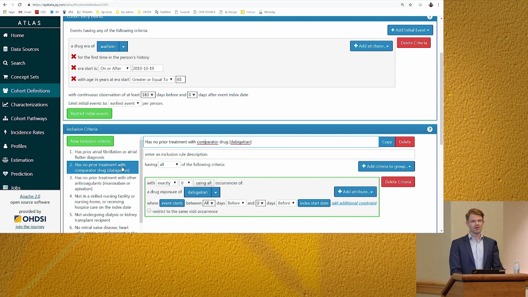The image size is (528, 297).
Task: Click the red Delete Criteria button for warfarin
Action: click(414, 43)
